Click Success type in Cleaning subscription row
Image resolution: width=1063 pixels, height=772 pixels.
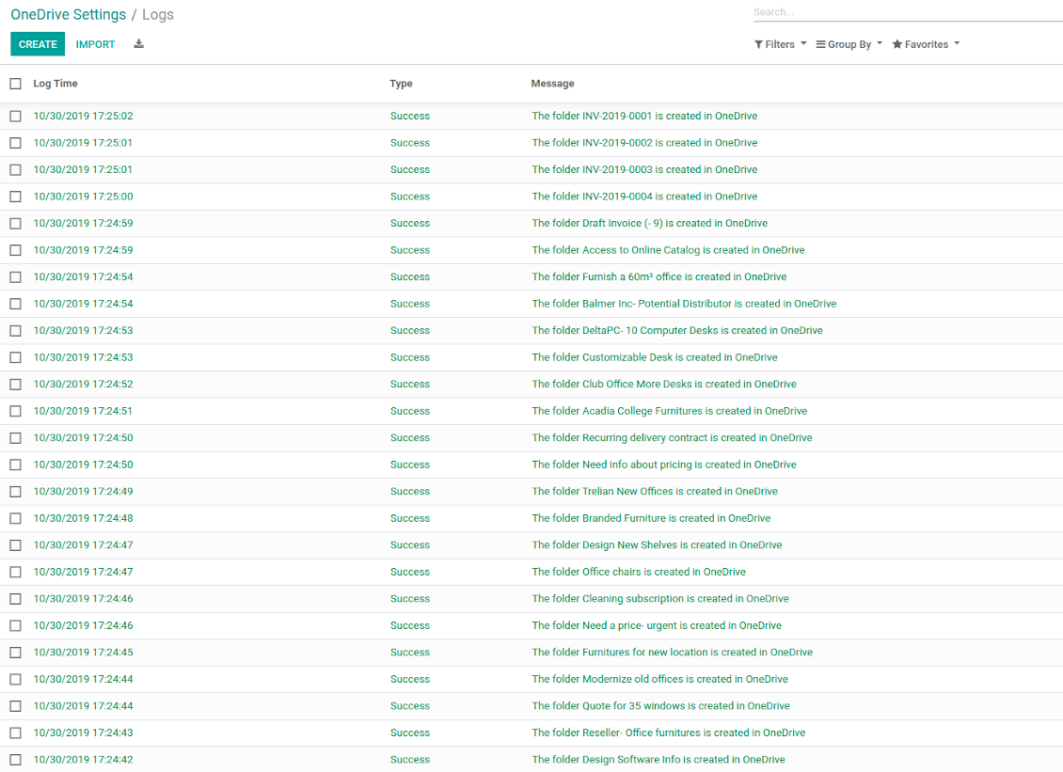click(409, 598)
